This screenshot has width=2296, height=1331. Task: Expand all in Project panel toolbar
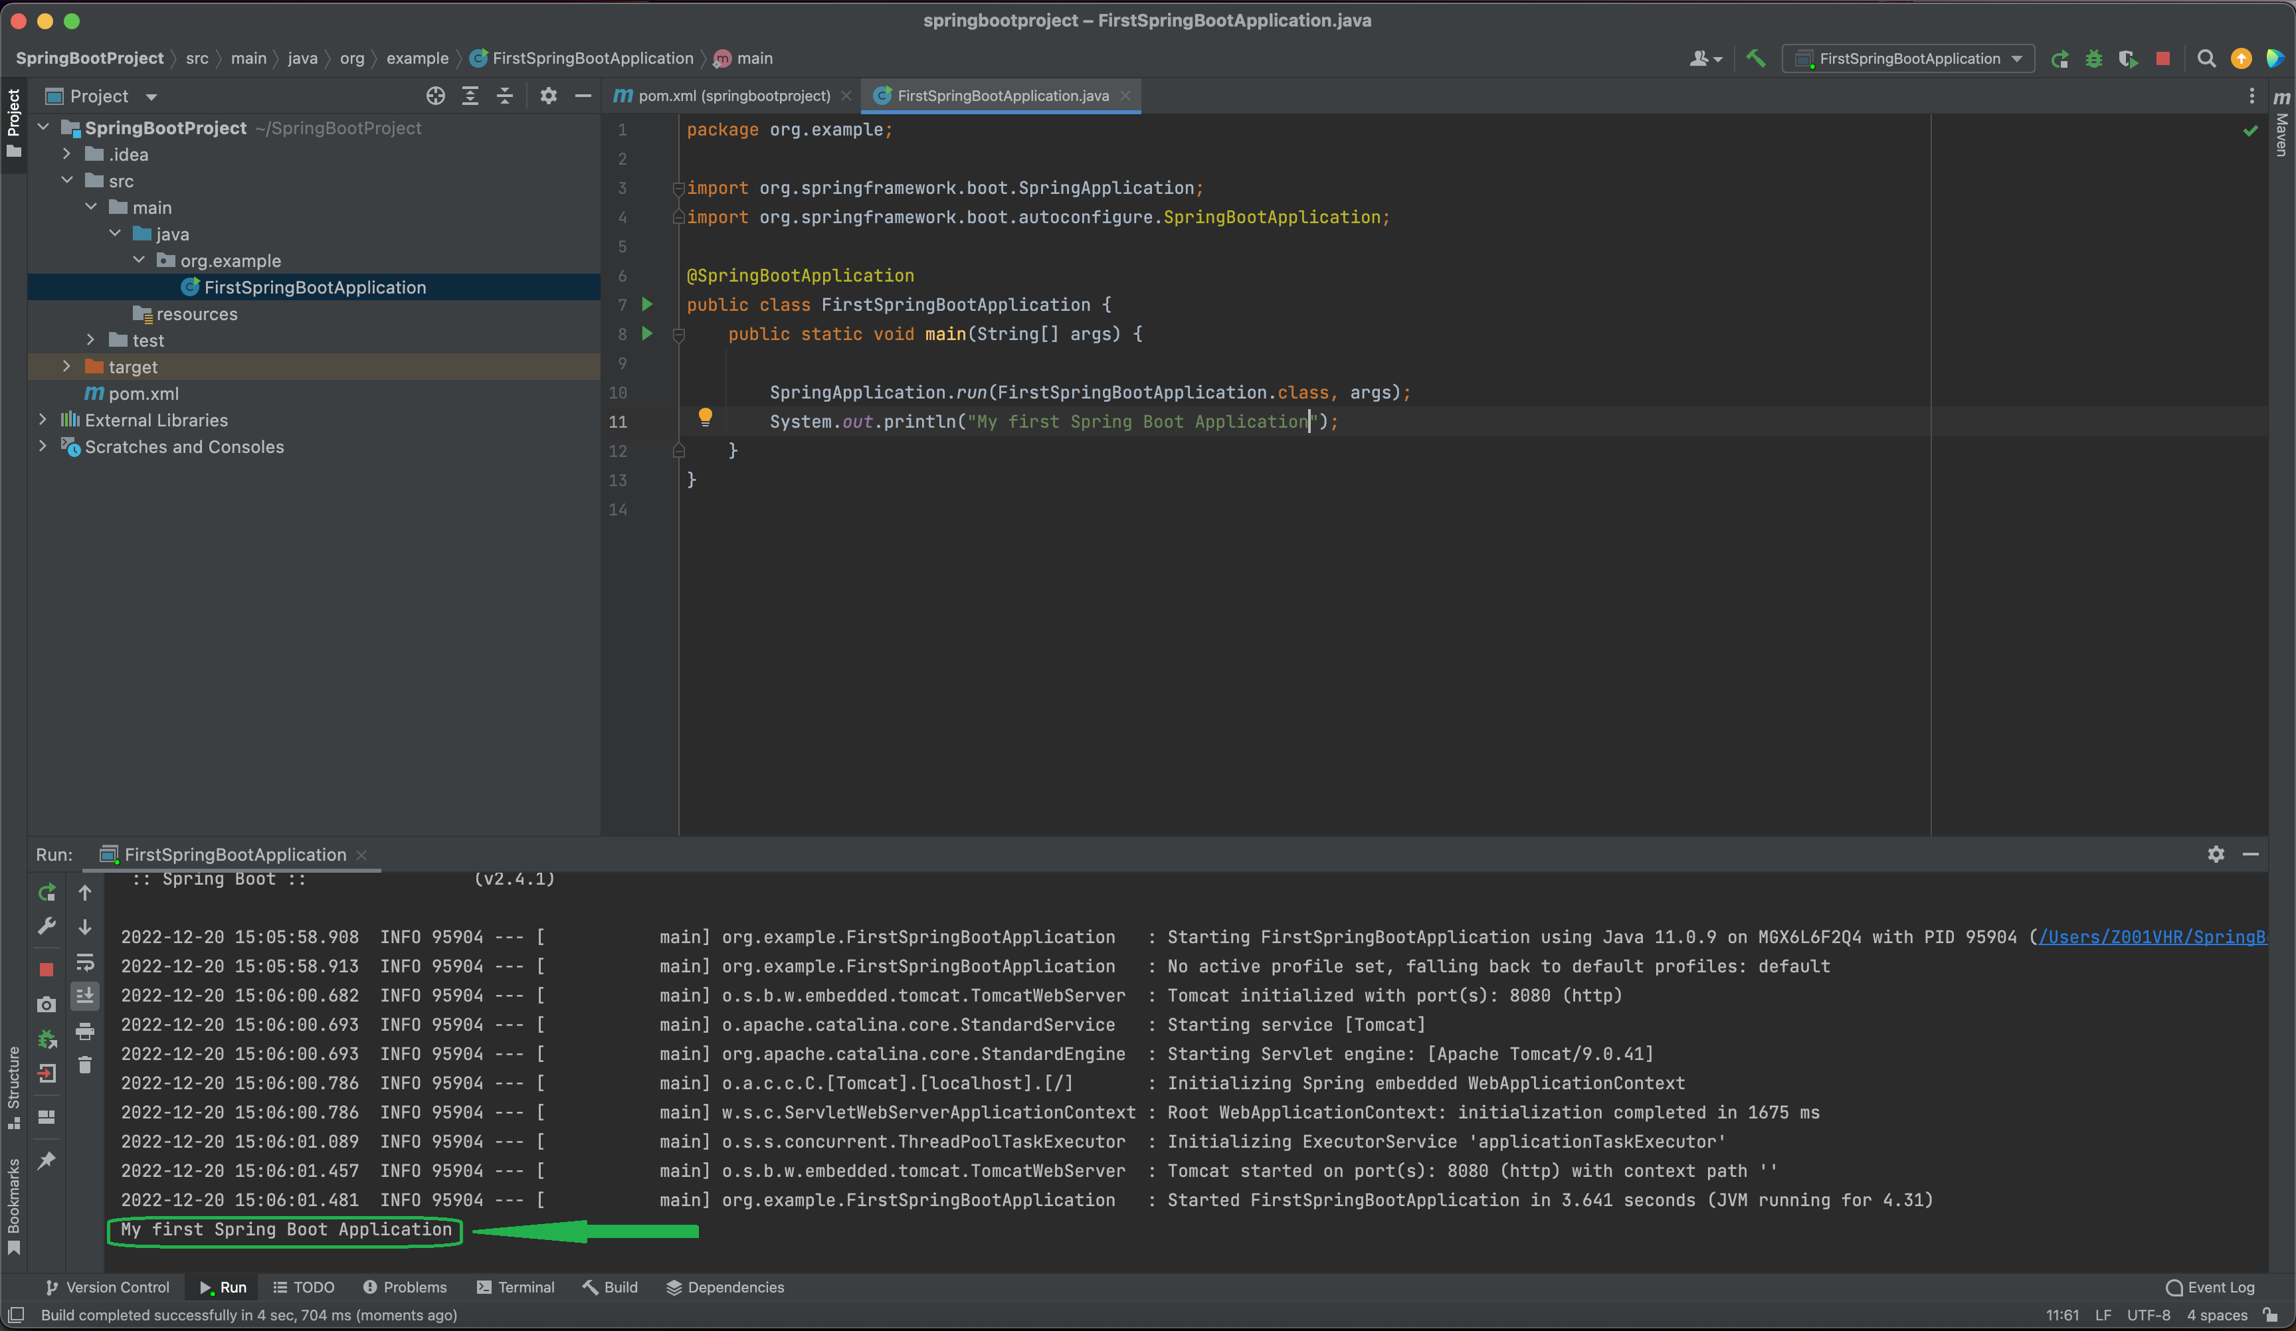[x=470, y=96]
